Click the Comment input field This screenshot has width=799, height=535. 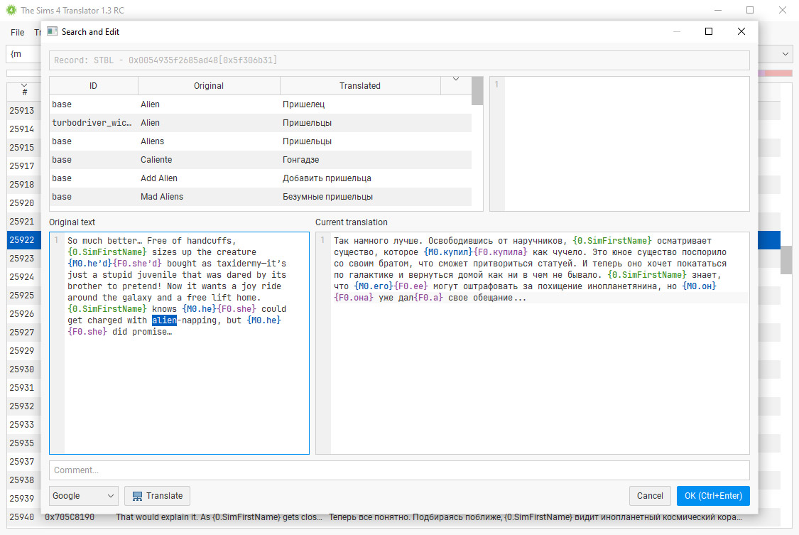point(399,470)
